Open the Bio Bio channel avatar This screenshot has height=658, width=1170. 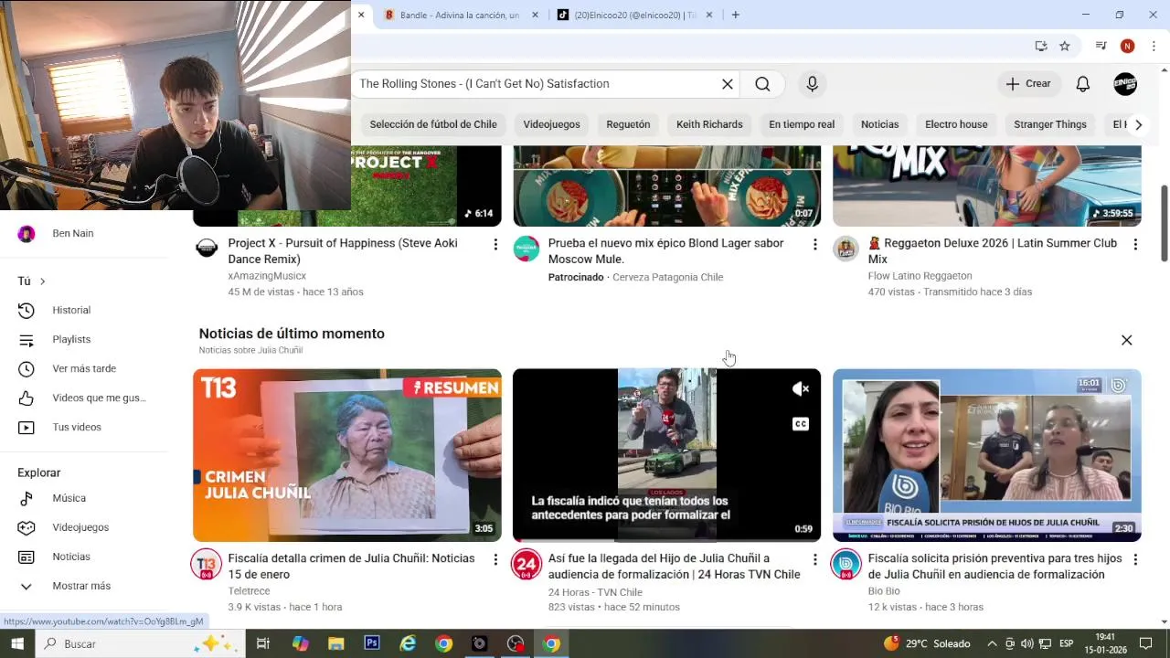(846, 564)
